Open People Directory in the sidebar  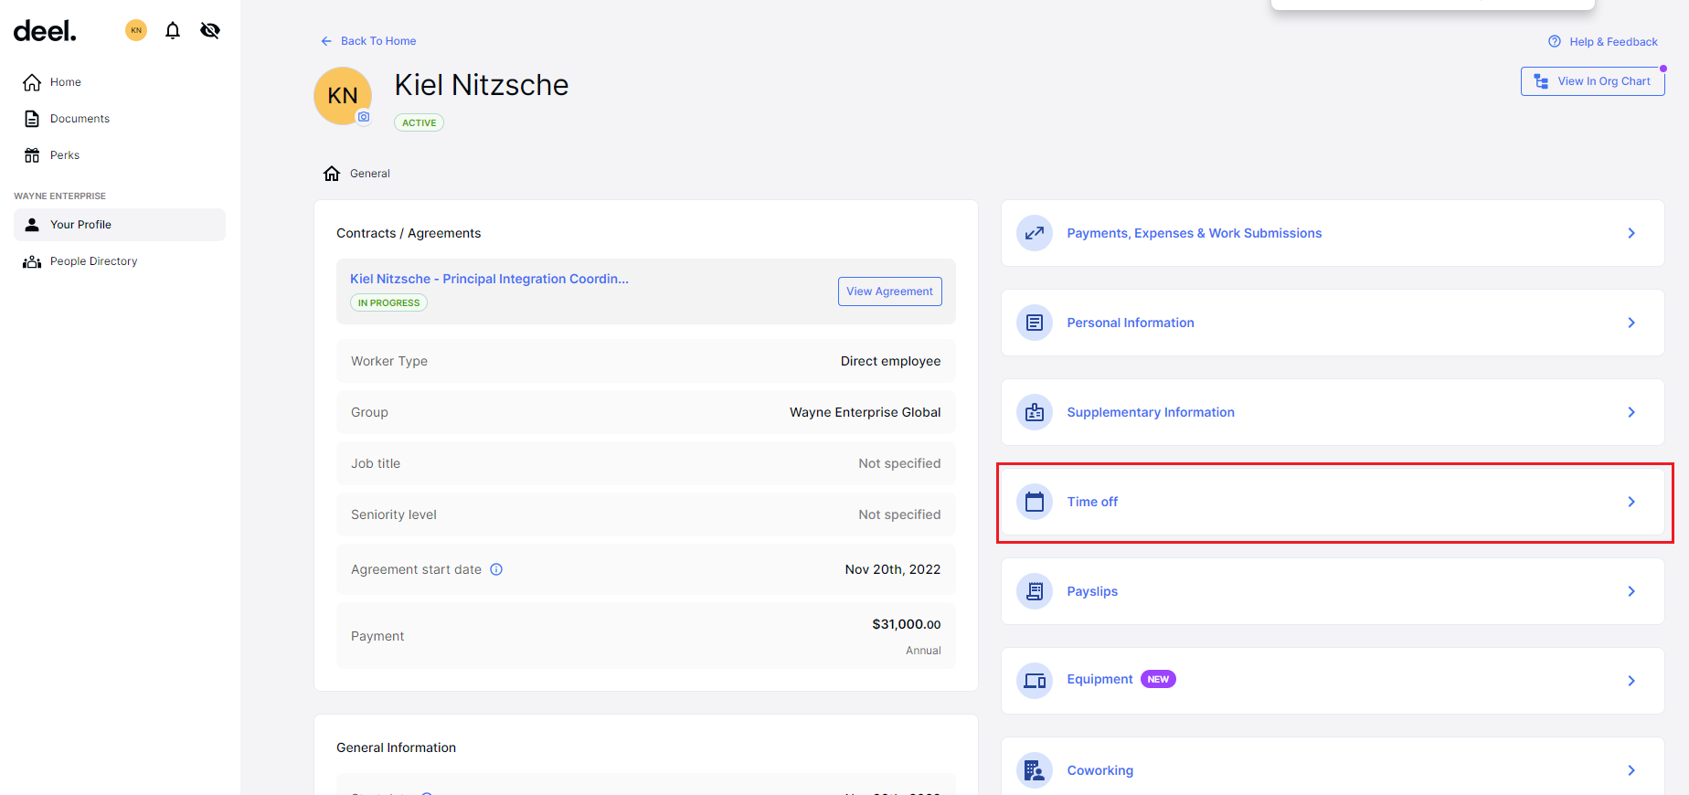[x=93, y=261]
